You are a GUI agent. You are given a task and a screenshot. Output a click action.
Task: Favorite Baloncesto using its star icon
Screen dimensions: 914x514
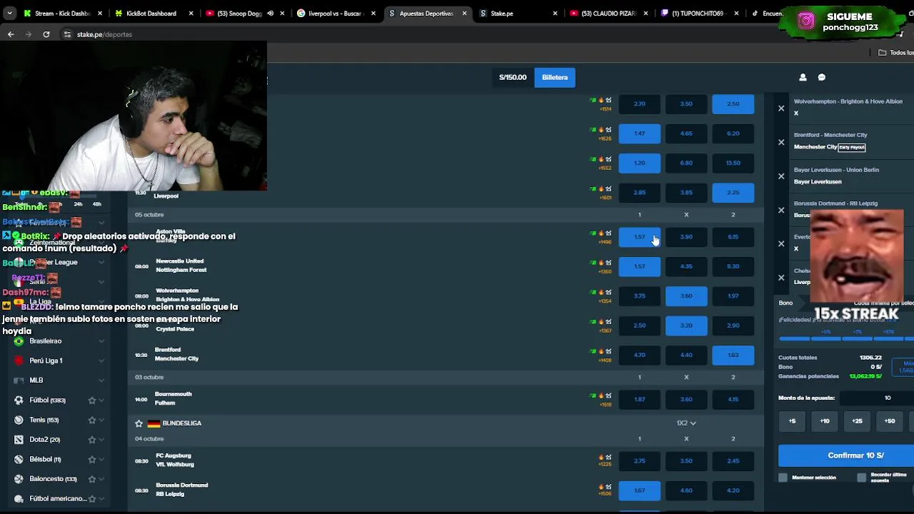pos(91,479)
